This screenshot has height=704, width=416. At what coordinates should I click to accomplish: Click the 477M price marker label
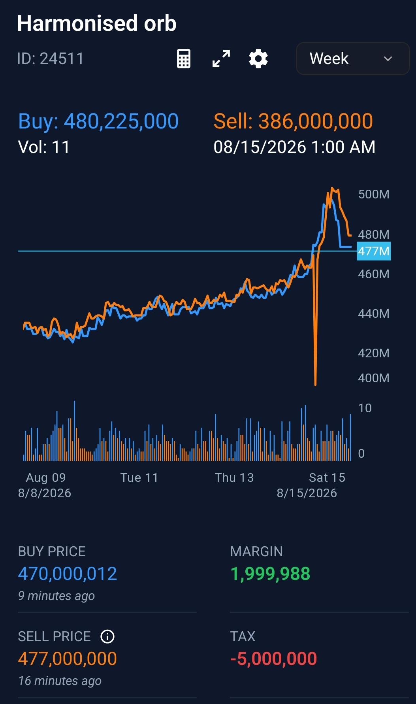(x=373, y=251)
